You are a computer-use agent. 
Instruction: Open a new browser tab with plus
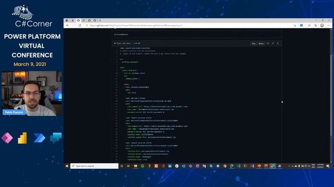(x=100, y=21)
